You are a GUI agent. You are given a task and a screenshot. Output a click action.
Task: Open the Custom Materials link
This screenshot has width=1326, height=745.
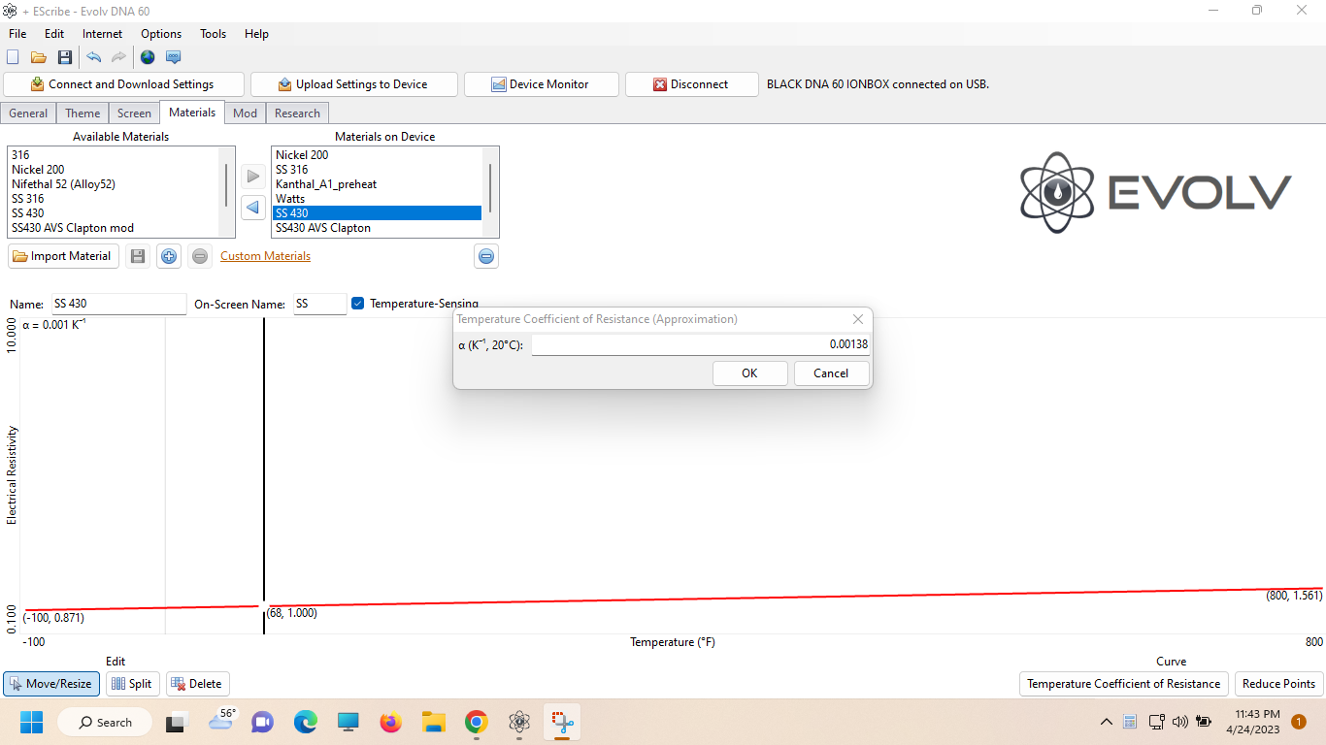coord(265,256)
